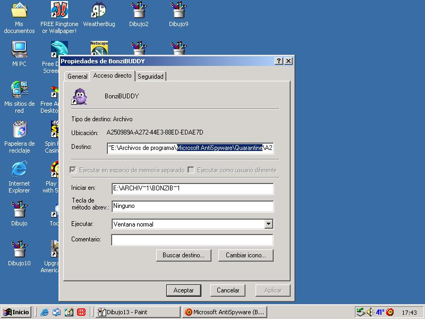Click in the Destino path field
This screenshot has width=425, height=319.
click(x=190, y=148)
